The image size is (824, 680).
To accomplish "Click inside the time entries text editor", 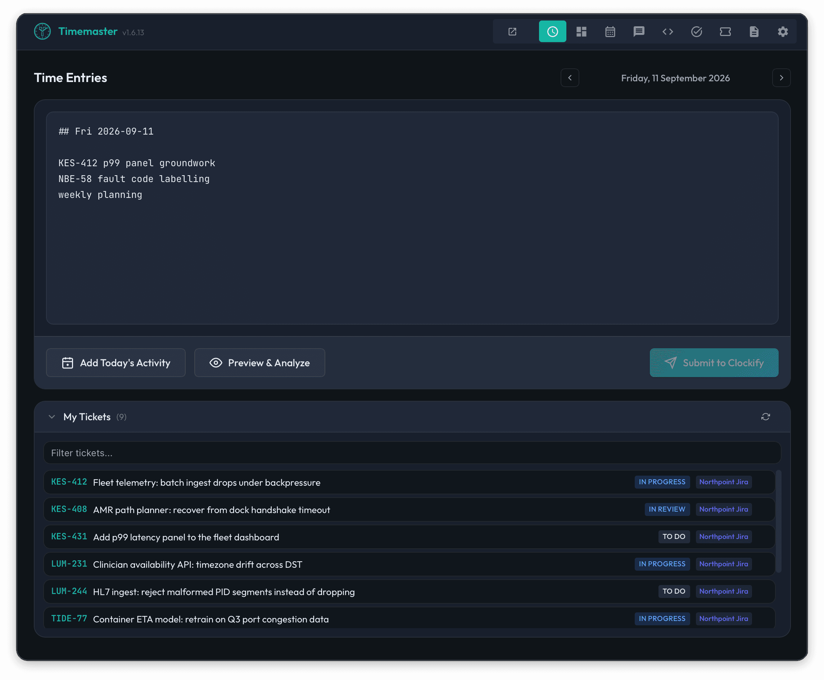I will 412,218.
